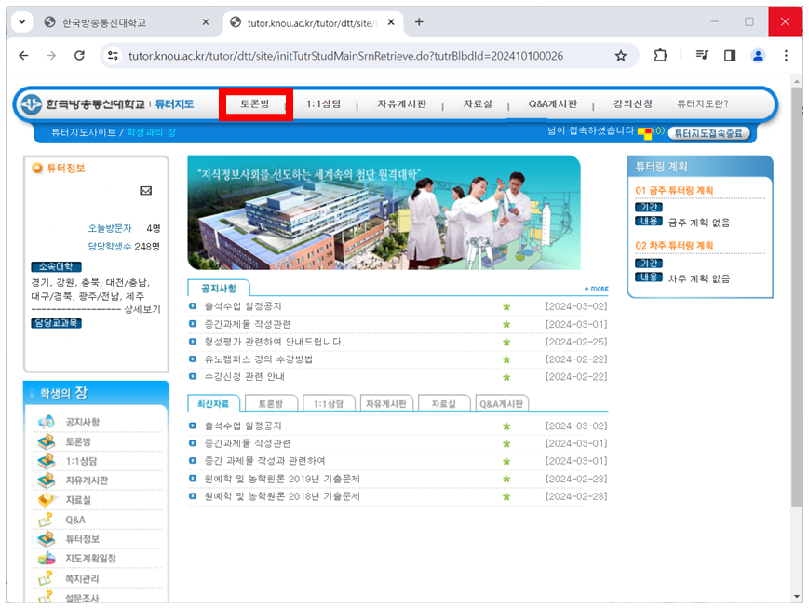809x609 pixels.
Task: Open the tab search dropdown arrow
Action: [21, 22]
